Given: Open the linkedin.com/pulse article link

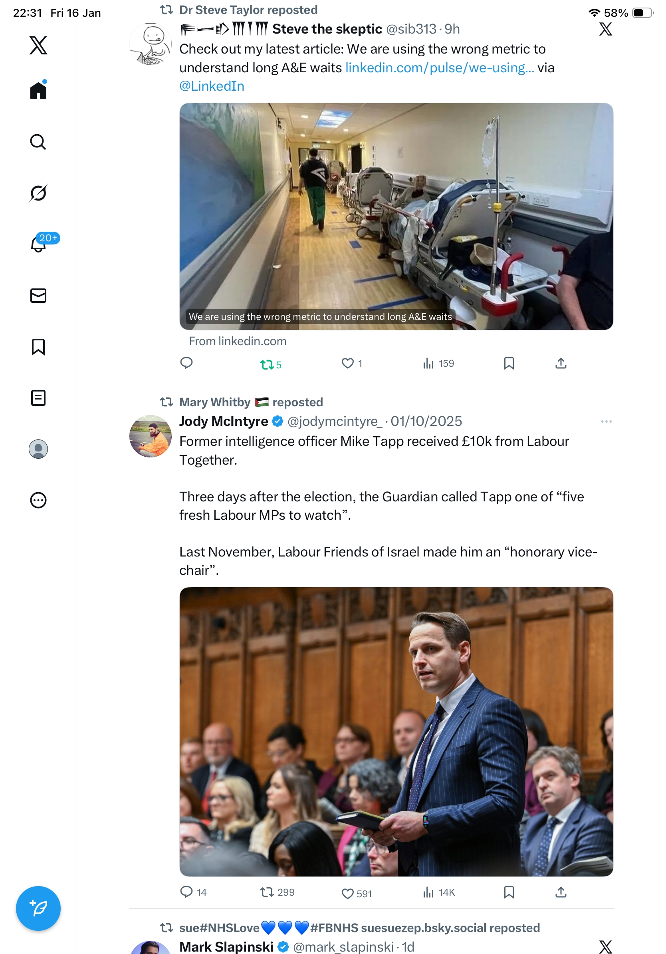Looking at the screenshot, I should tap(439, 68).
